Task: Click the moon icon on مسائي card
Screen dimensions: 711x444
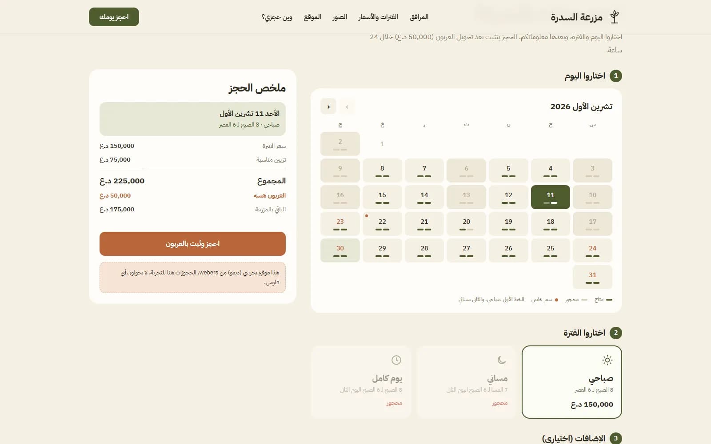Action: 502,360
